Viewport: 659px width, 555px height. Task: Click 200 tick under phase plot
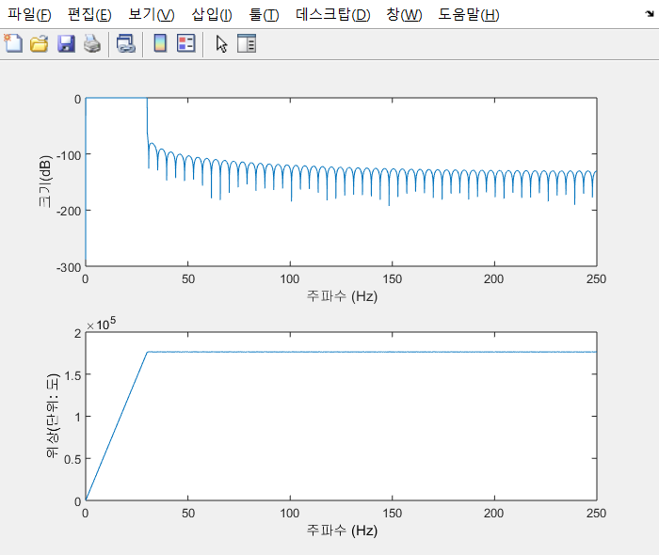(x=494, y=514)
